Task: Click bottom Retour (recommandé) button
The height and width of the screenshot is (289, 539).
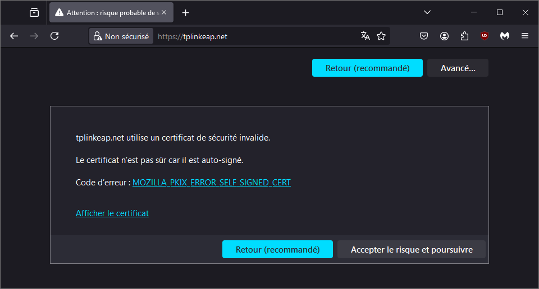Action: point(278,249)
